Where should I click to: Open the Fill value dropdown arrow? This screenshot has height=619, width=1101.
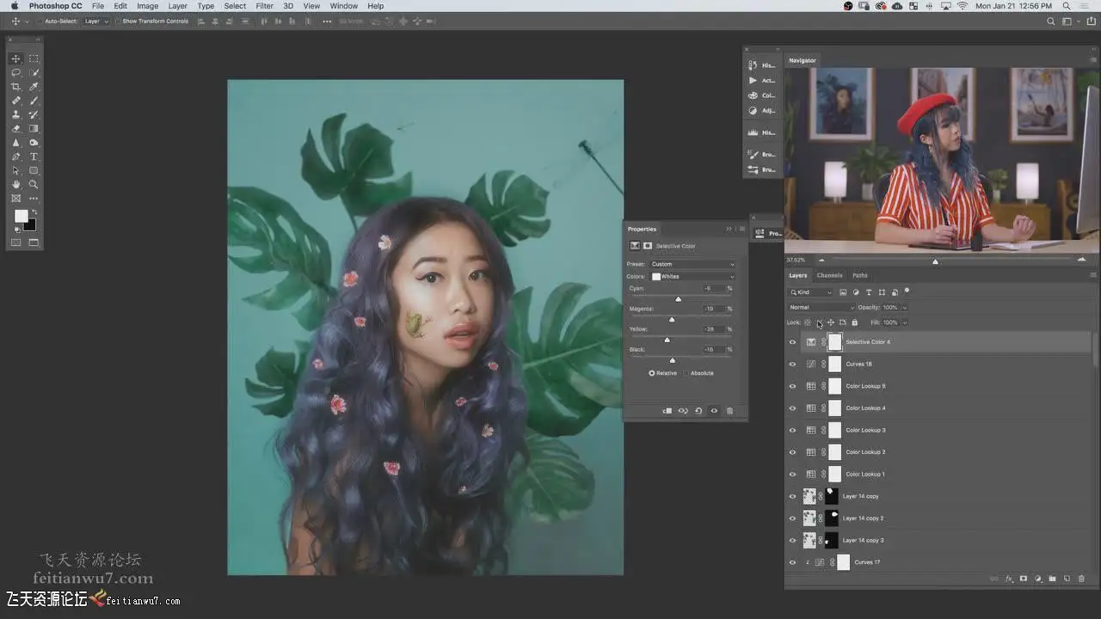(904, 322)
